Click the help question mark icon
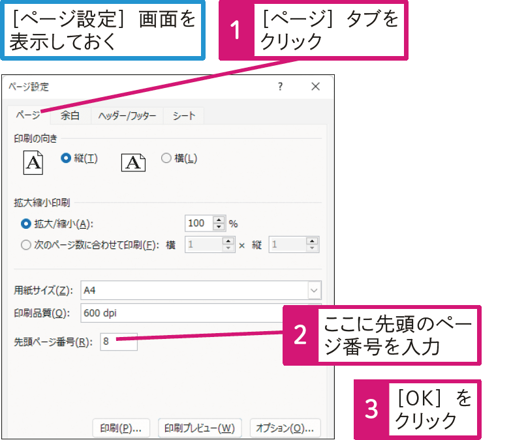The height and width of the screenshot is (440, 511). (280, 87)
